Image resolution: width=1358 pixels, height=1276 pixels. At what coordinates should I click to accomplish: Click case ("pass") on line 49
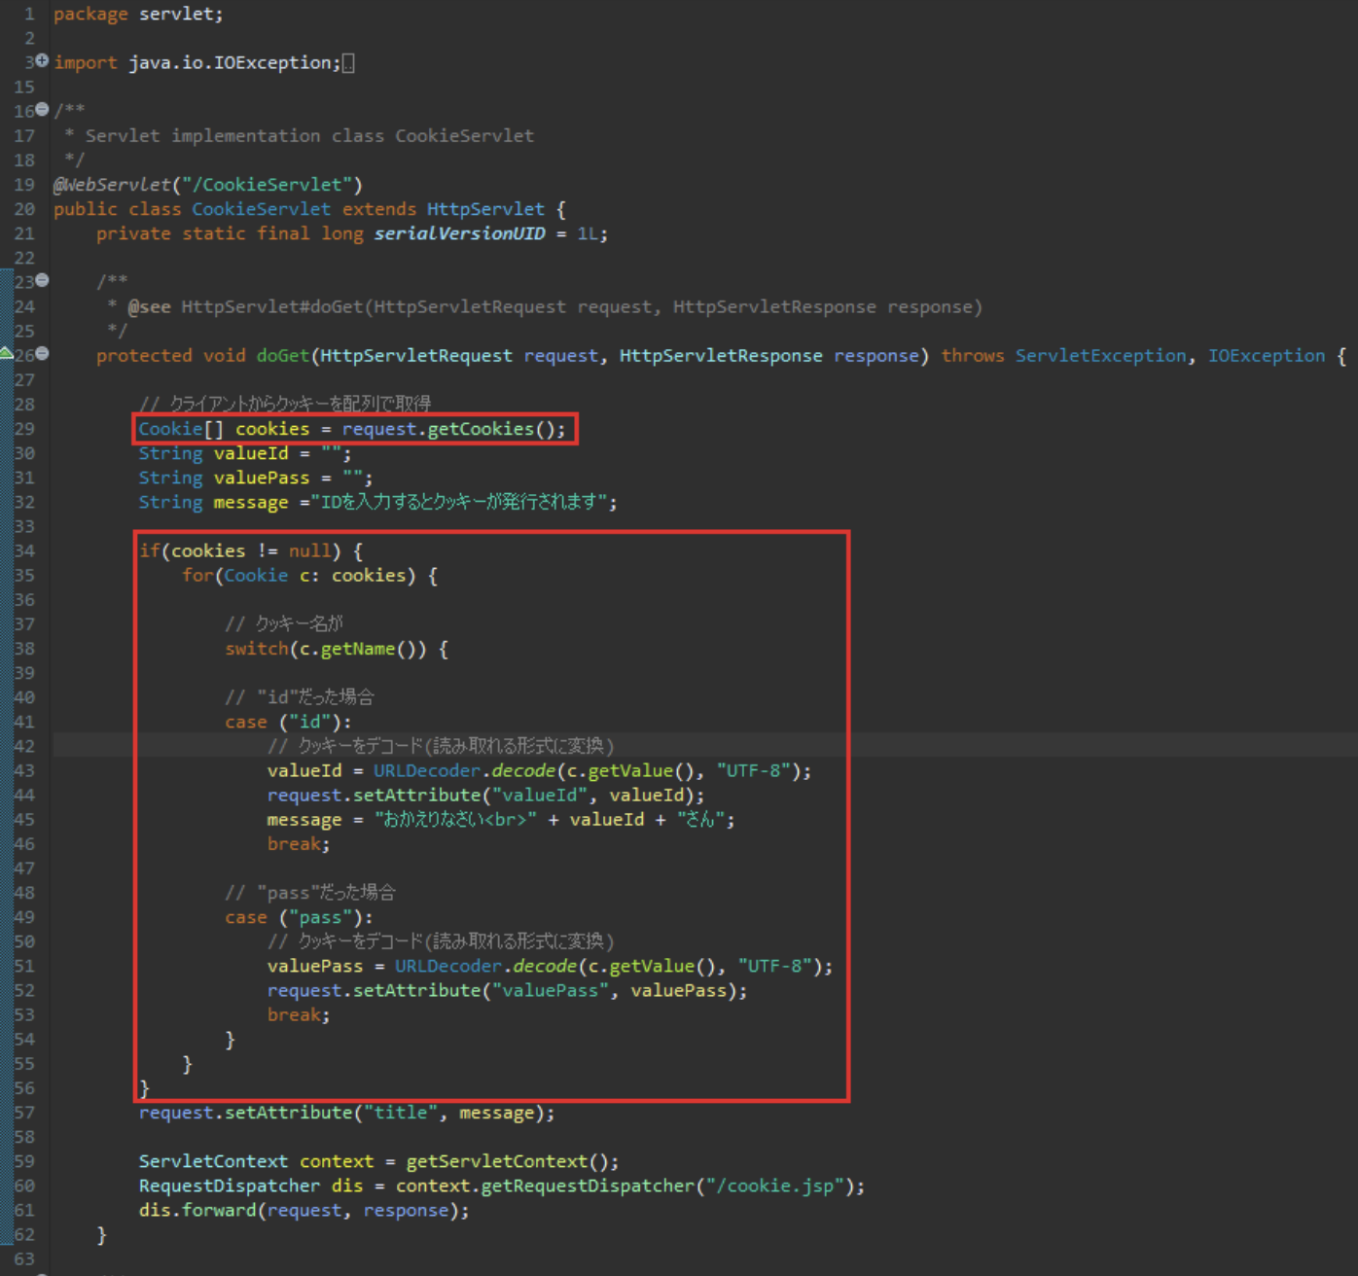pos(299,918)
